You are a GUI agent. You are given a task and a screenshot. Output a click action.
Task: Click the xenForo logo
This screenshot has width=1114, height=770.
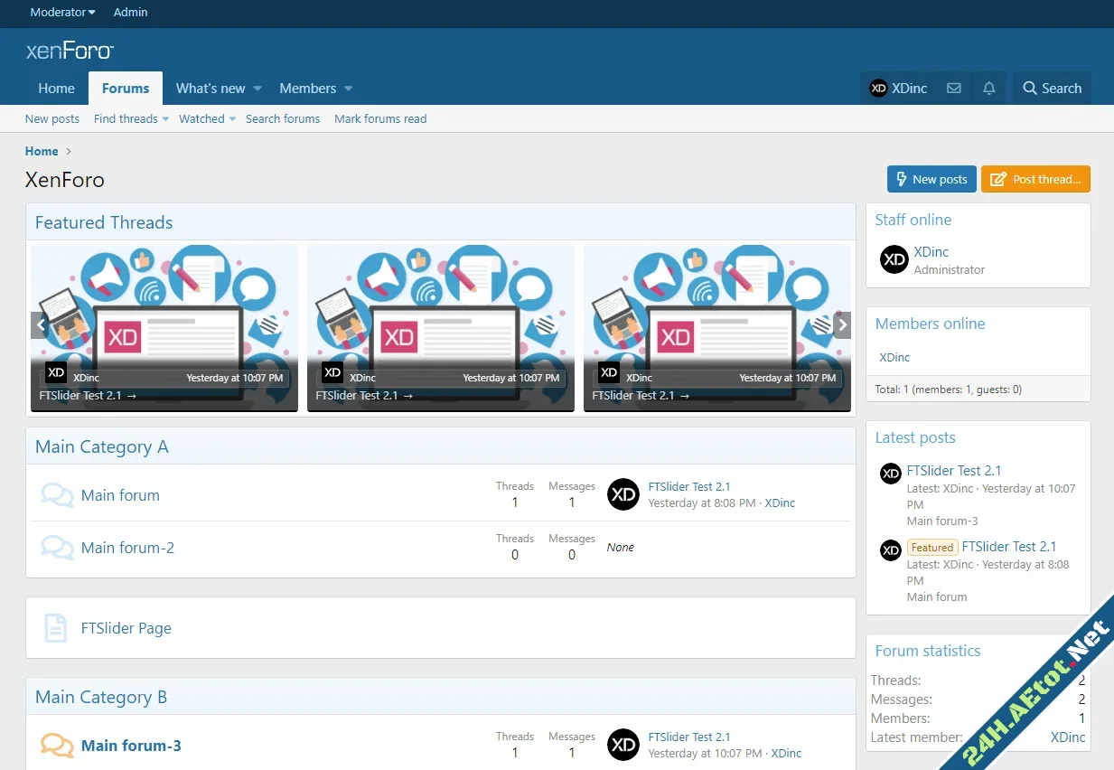pyautogui.click(x=70, y=51)
